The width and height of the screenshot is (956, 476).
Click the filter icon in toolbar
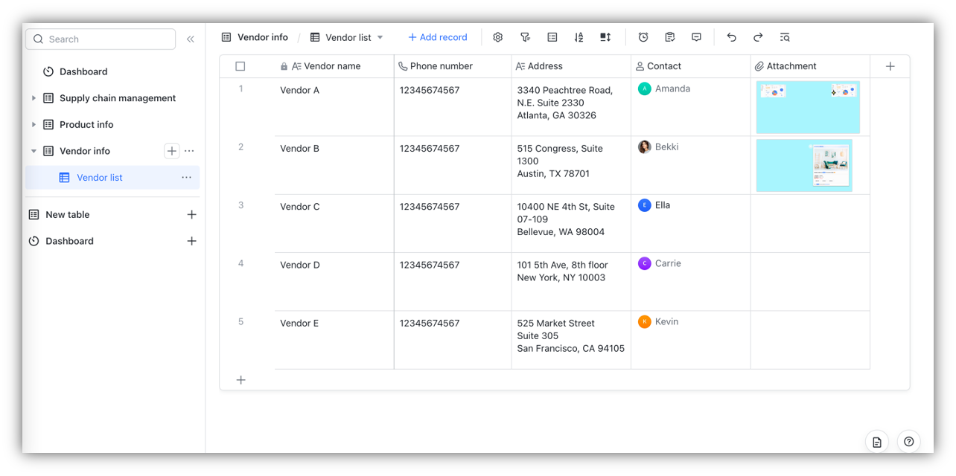tap(525, 37)
